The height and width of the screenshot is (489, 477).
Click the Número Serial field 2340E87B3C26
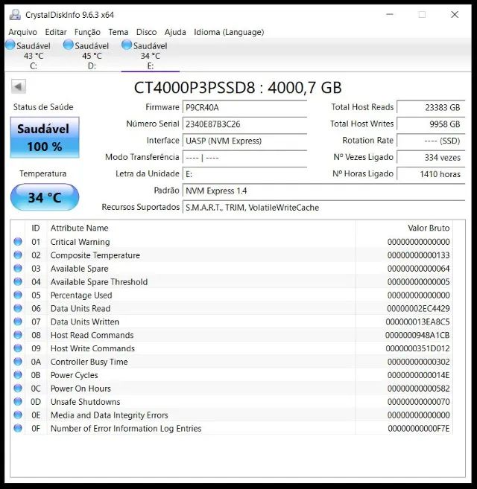244,124
